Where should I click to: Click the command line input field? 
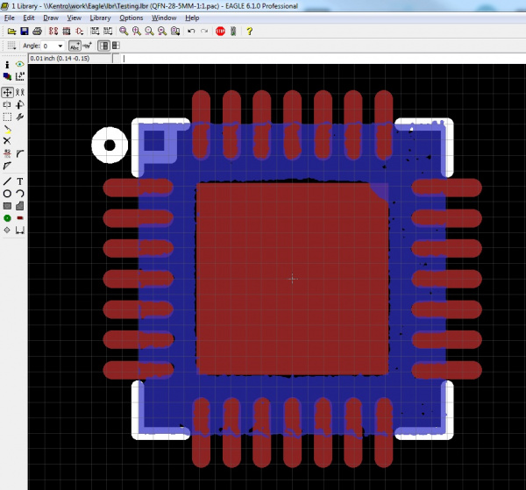[323, 59]
